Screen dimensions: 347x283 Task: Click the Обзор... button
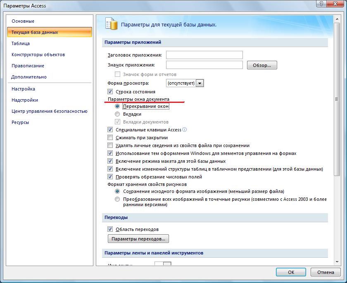coord(262,65)
